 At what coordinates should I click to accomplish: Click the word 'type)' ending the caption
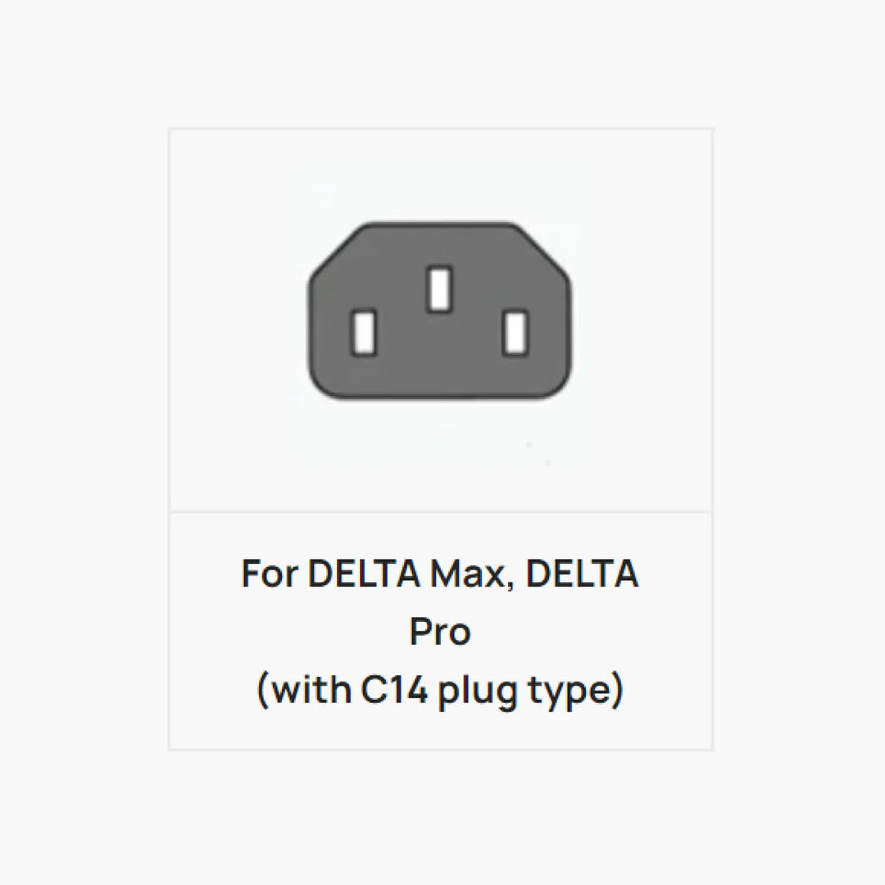[x=576, y=691]
